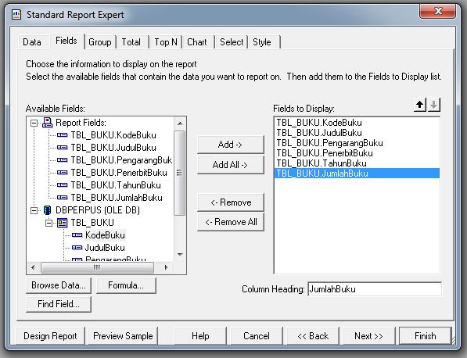Click field icon beside TBL_BUKU.KodeBuku in tree
This screenshot has width=467, height=358.
(x=62, y=135)
